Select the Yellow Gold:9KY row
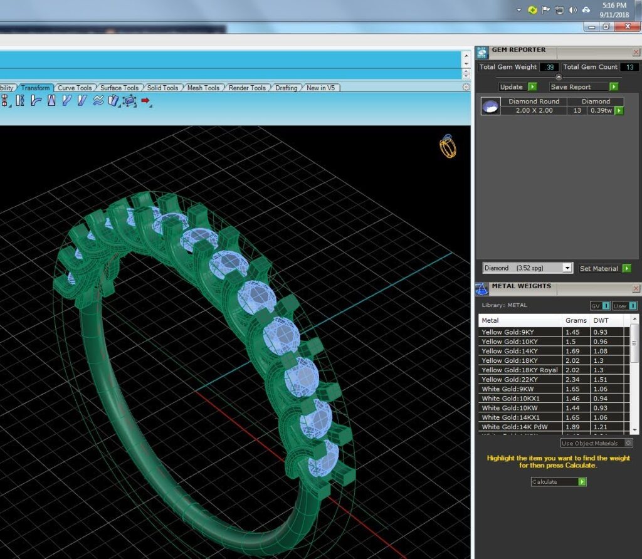 click(x=554, y=332)
